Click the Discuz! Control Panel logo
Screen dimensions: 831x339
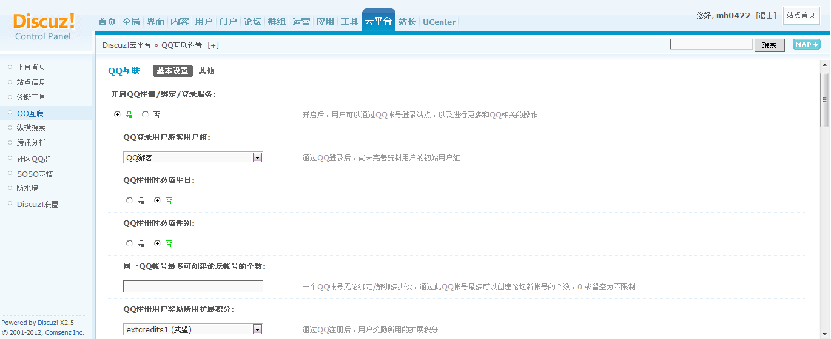[x=44, y=27]
